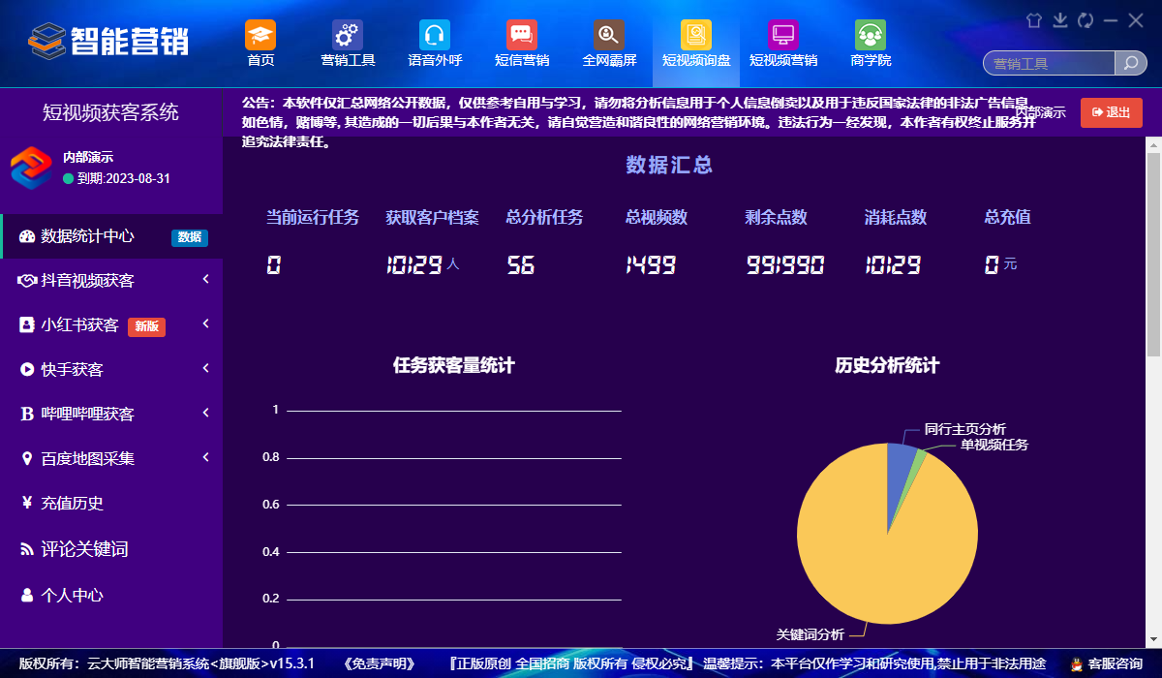Image resolution: width=1162 pixels, height=678 pixels.
Task: Open the 首页 home icon
Action: pyautogui.click(x=260, y=35)
